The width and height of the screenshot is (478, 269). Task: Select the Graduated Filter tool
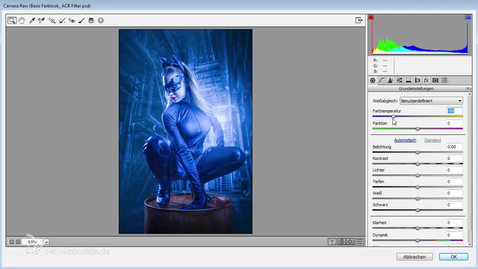(x=91, y=21)
